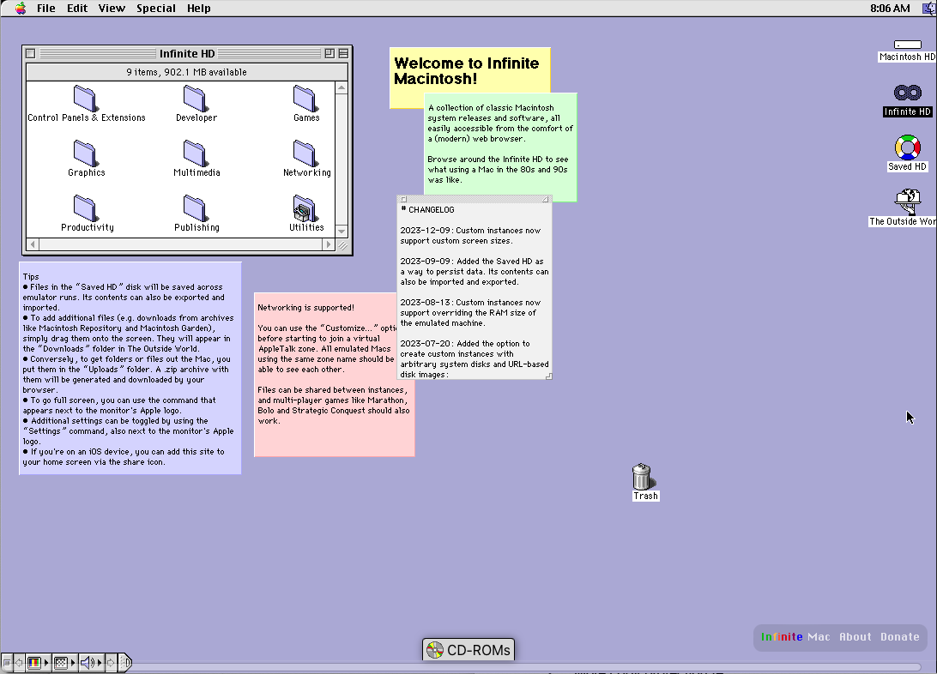Click The Outside World disk icon

coord(907,202)
